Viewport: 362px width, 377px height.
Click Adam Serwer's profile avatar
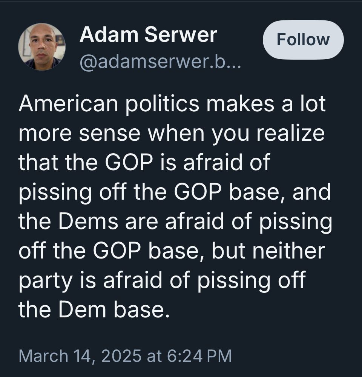point(41,45)
